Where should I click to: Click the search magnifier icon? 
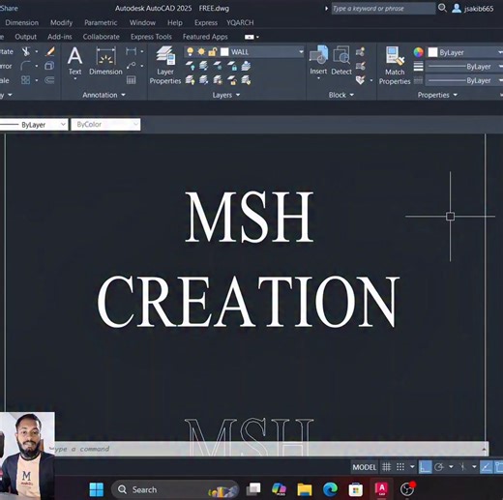(x=442, y=8)
